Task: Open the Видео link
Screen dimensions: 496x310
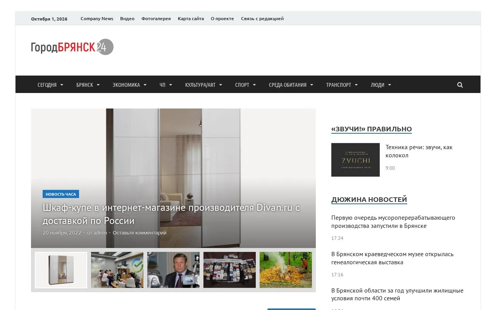Action: (x=127, y=19)
